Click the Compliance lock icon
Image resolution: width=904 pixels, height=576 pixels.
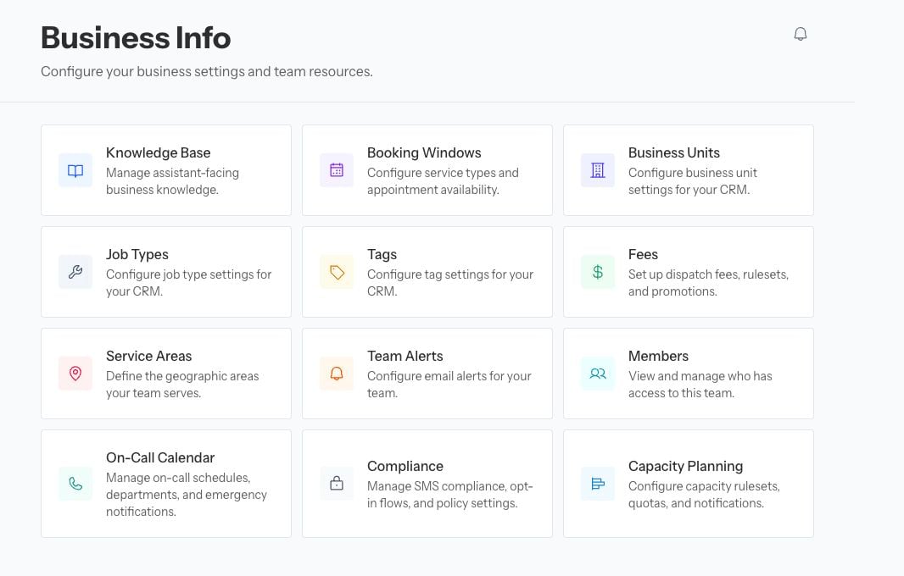pos(337,484)
